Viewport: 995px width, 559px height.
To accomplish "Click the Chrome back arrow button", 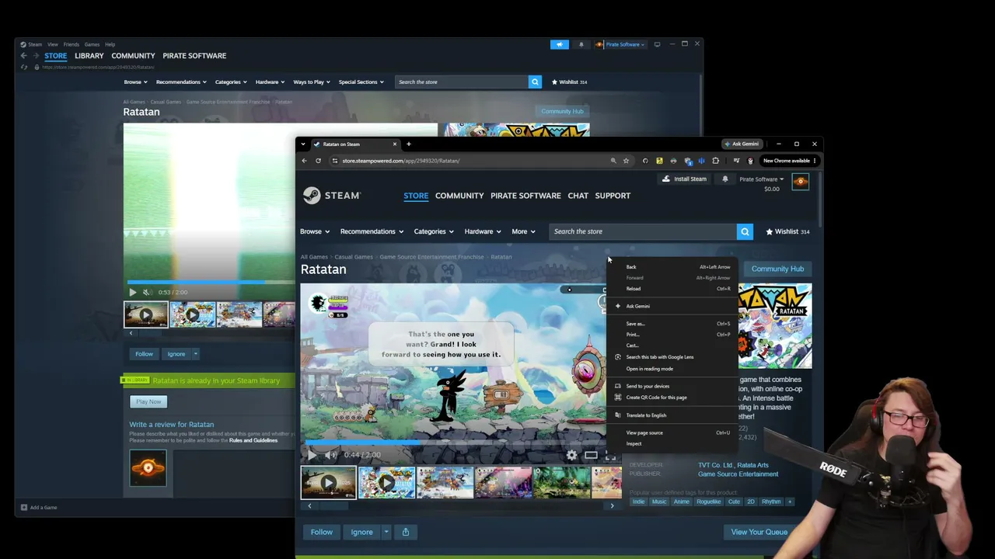I will tap(304, 161).
